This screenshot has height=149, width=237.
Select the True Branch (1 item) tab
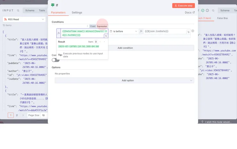(205, 18)
